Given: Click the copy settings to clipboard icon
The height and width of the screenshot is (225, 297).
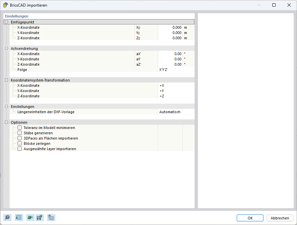Looking at the screenshot, I should pyautogui.click(x=51, y=217).
